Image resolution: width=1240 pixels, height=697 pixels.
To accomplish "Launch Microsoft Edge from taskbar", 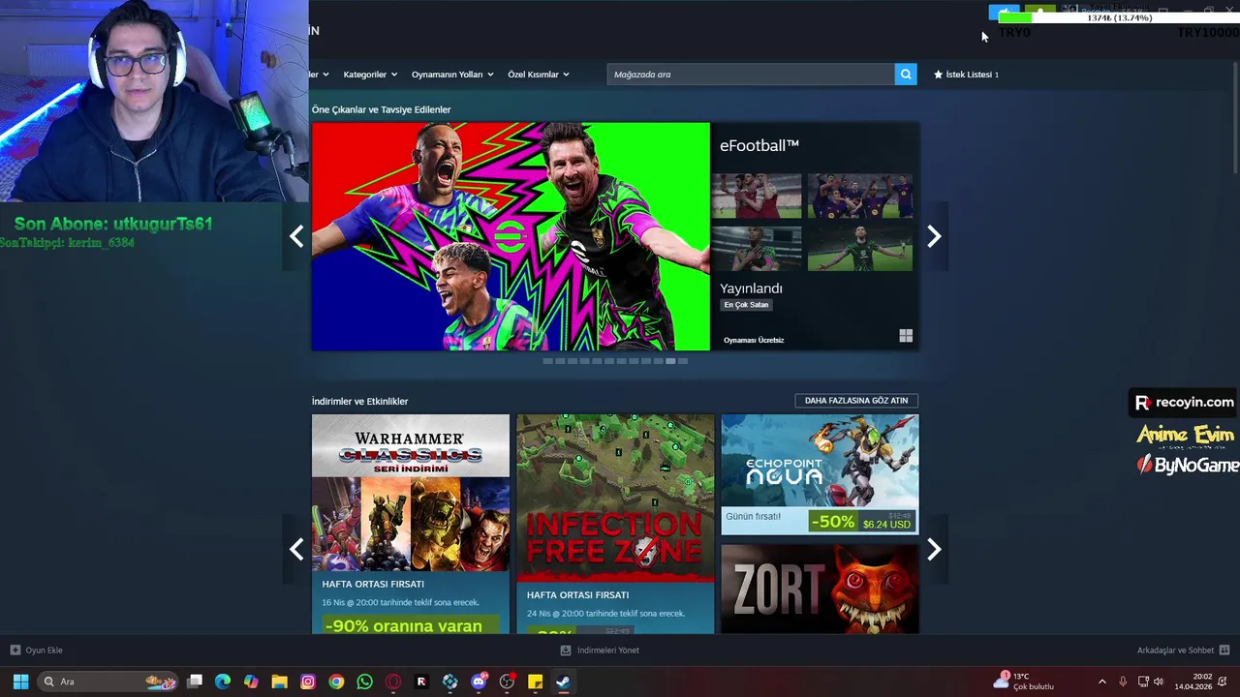I will 223,682.
